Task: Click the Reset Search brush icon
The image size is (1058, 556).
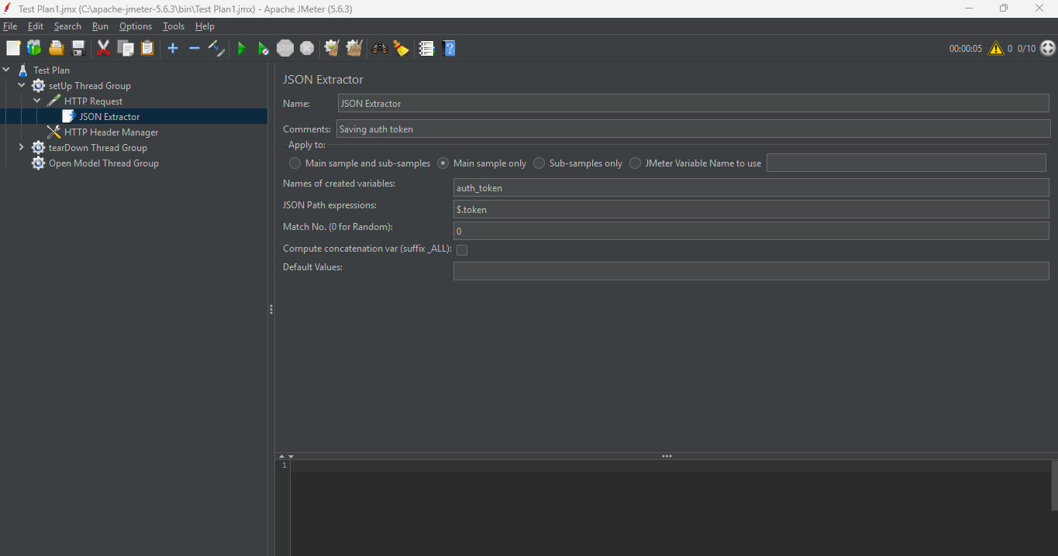Action: (401, 48)
